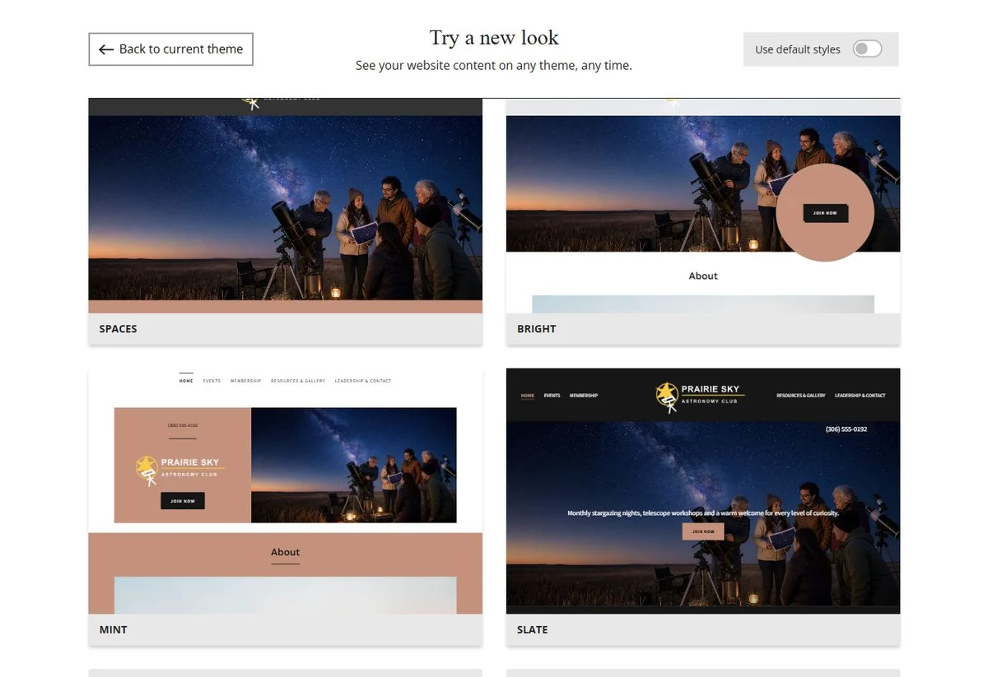Click the SLATE theme label
988x677 pixels.
[x=532, y=630]
